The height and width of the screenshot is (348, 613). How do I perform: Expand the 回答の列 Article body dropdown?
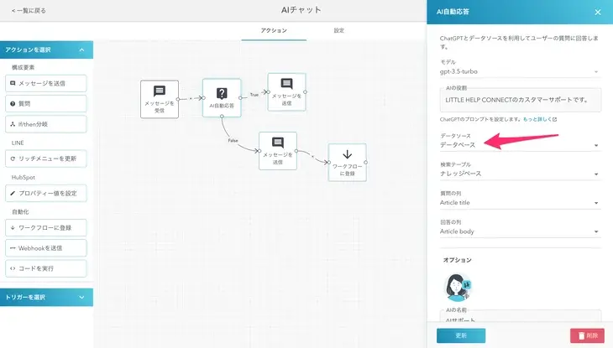(520, 231)
